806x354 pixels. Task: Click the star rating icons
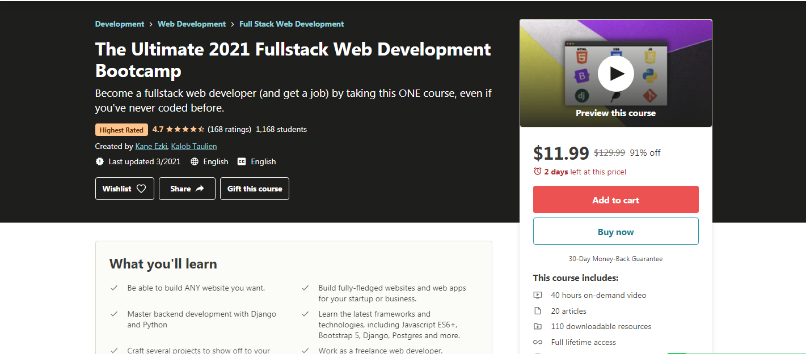pos(185,129)
